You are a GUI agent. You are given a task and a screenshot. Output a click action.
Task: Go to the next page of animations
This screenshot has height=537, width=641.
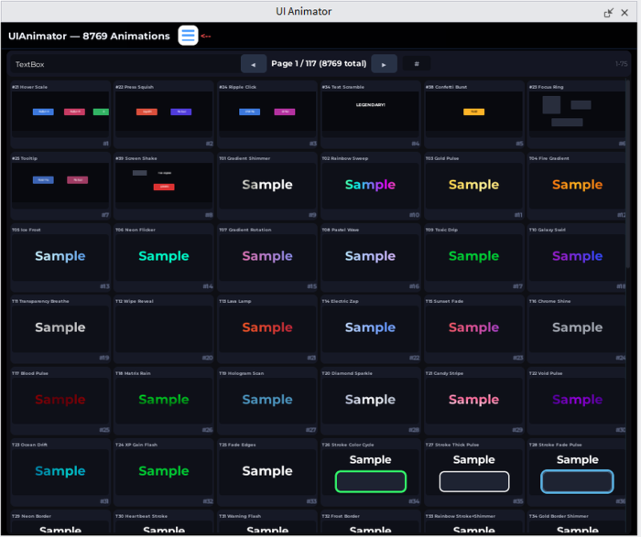(x=384, y=64)
